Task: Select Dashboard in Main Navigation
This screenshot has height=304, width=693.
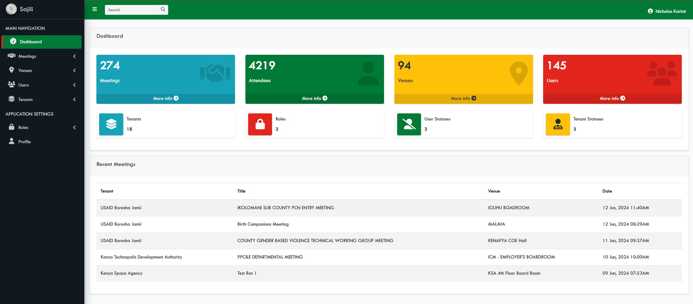Action: [31, 42]
